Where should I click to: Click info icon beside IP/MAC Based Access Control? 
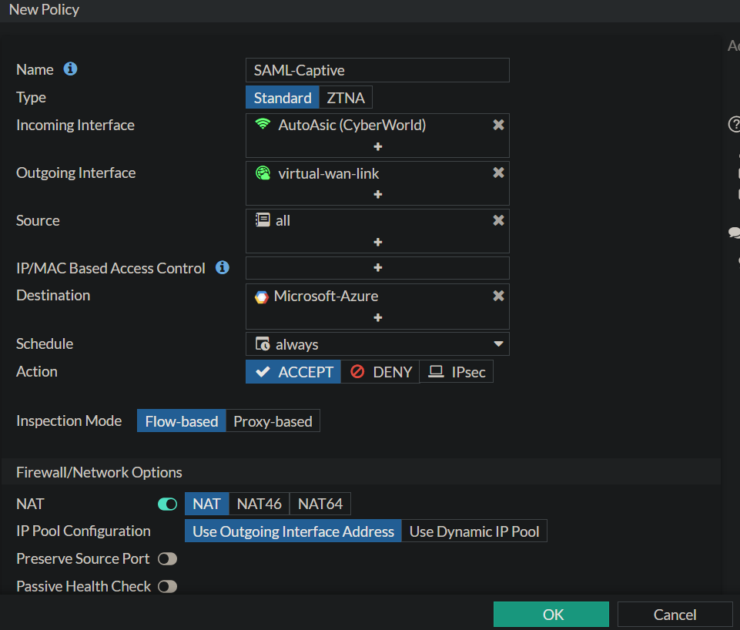point(223,268)
